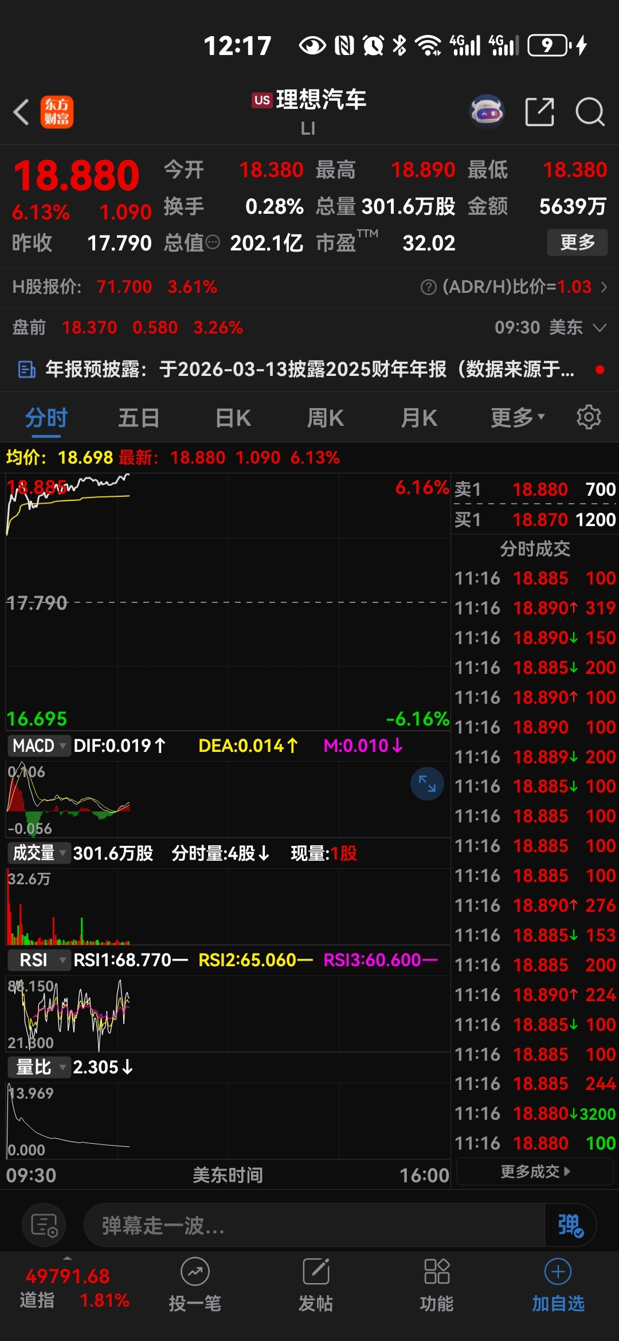This screenshot has width=619, height=1341.
Task: Tap the trade row 18.880 with 3200 volume
Action: [x=535, y=1113]
